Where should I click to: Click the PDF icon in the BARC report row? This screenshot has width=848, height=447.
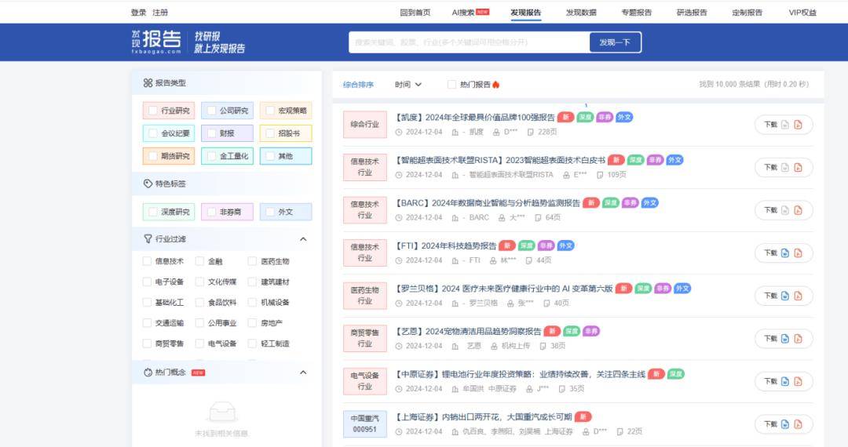pyautogui.click(x=798, y=210)
